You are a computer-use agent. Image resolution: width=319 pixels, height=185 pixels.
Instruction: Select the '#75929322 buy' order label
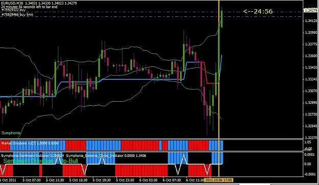coord(13,10)
